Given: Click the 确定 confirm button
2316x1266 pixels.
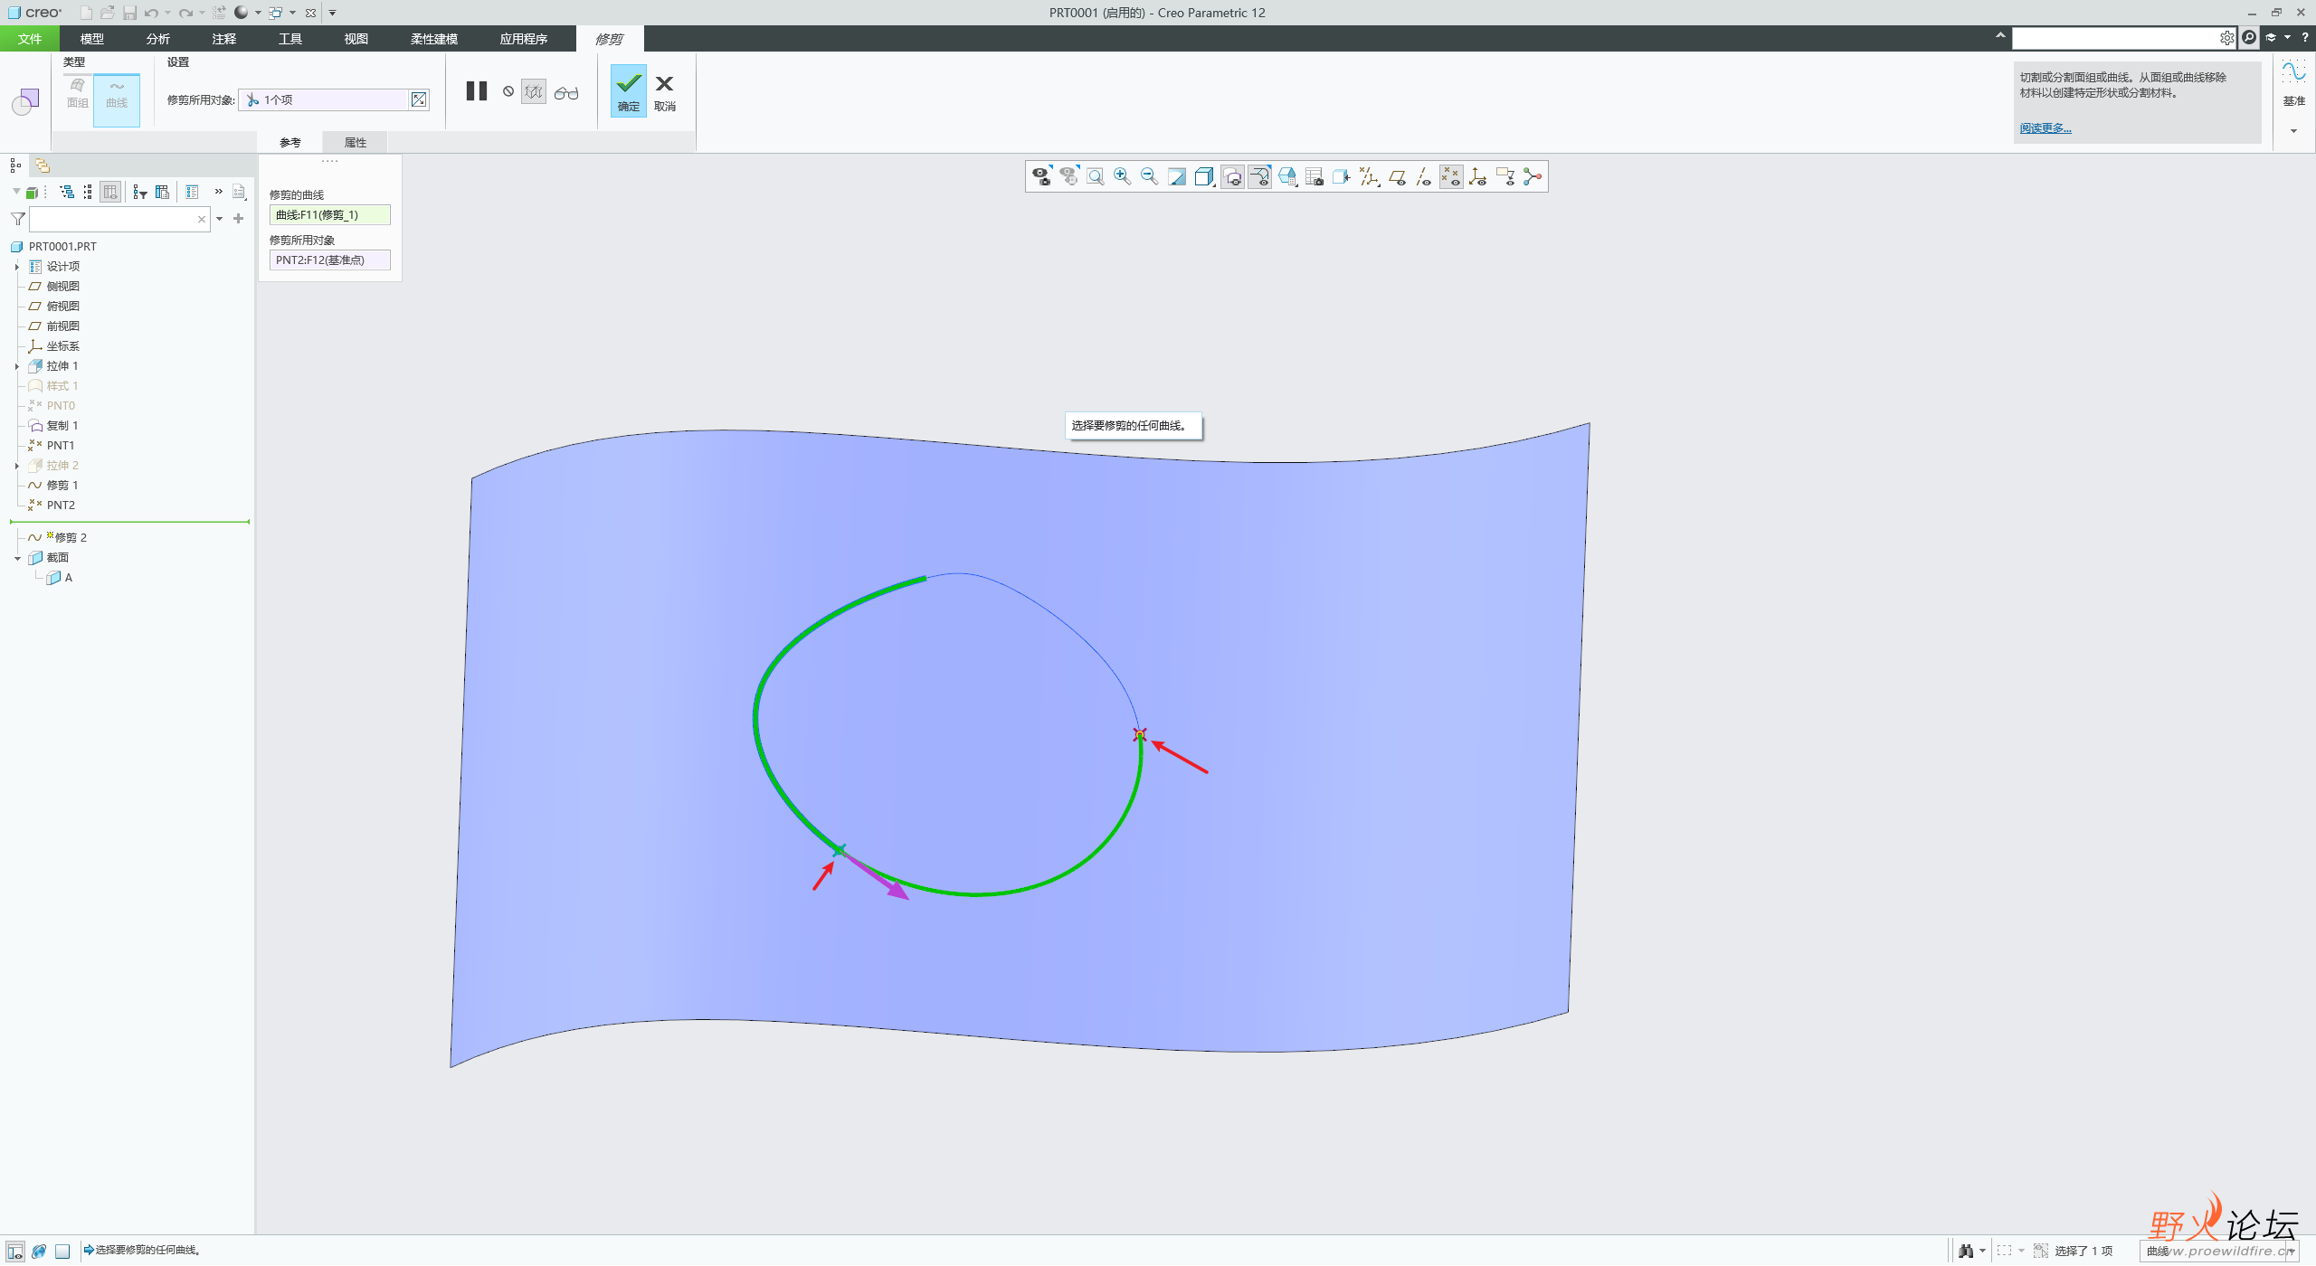Looking at the screenshot, I should pos(629,91).
